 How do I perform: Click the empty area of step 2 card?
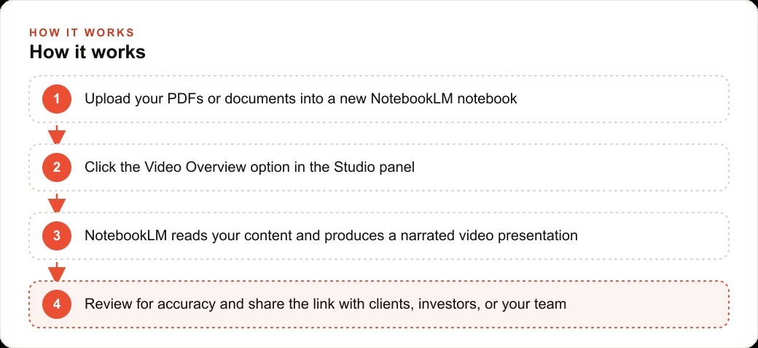(x=571, y=167)
